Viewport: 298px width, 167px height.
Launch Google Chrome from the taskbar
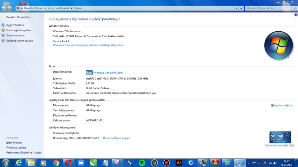click(56, 163)
